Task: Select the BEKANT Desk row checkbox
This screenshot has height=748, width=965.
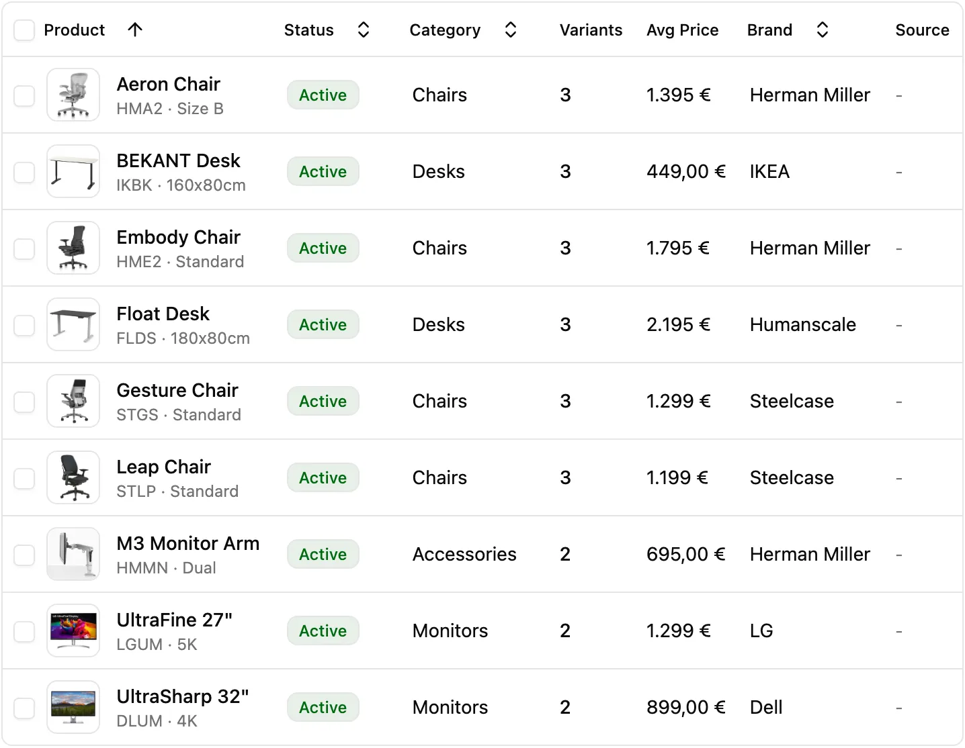Action: coord(24,172)
